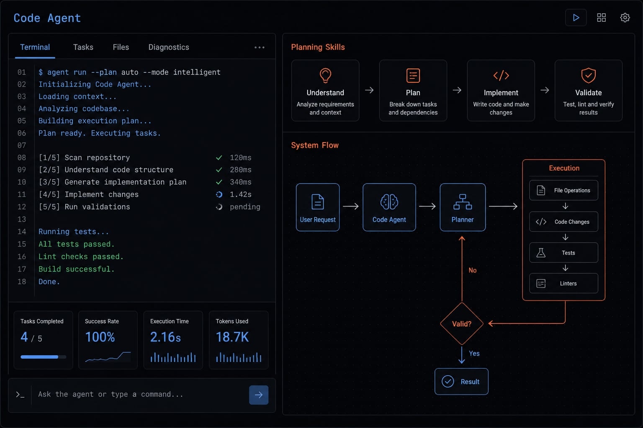
Task: Click 'Lint checks passed.' terminal line
Action: [x=81, y=257]
